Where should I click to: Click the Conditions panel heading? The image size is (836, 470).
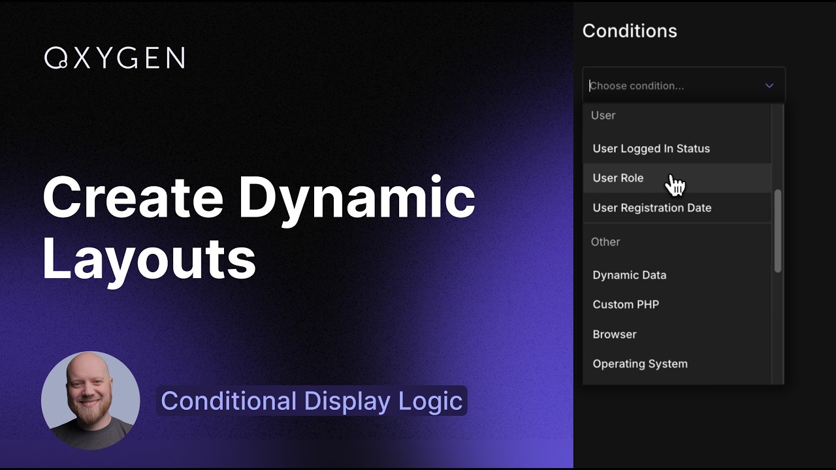[x=630, y=31]
